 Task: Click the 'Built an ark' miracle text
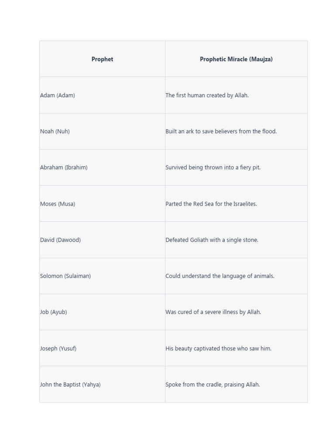point(221,132)
